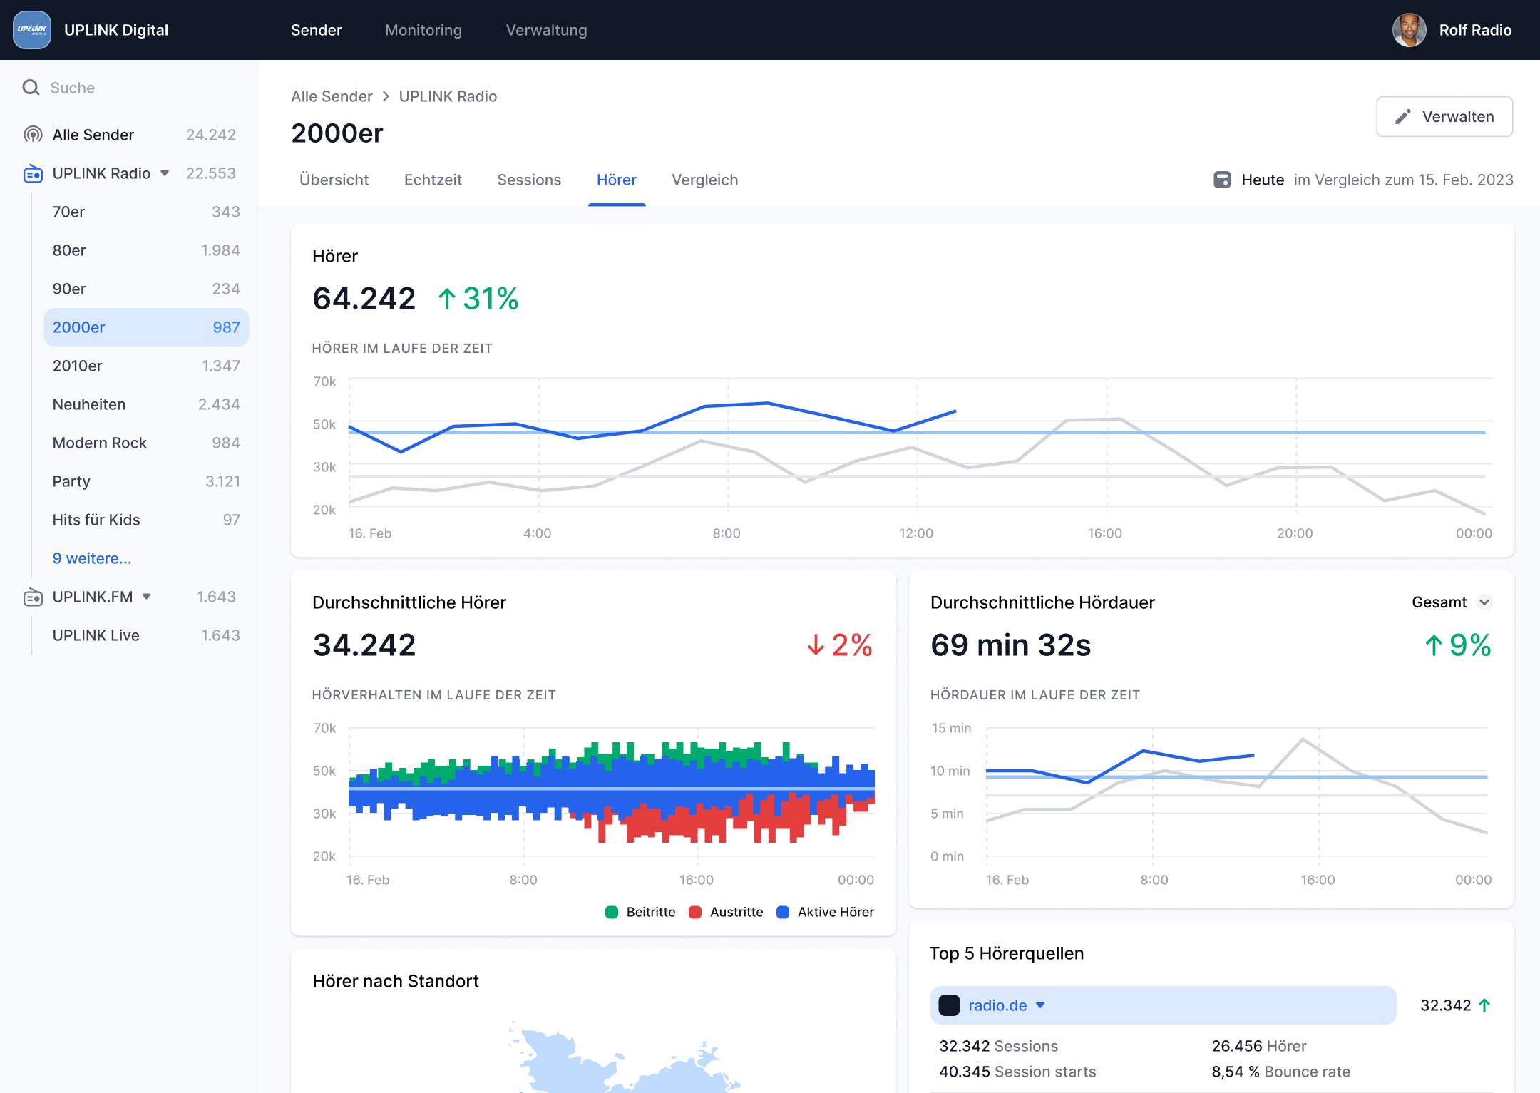Screen dimensions: 1540x1093
Task: Collapse the UPLINK Radio station group
Action: coord(165,173)
